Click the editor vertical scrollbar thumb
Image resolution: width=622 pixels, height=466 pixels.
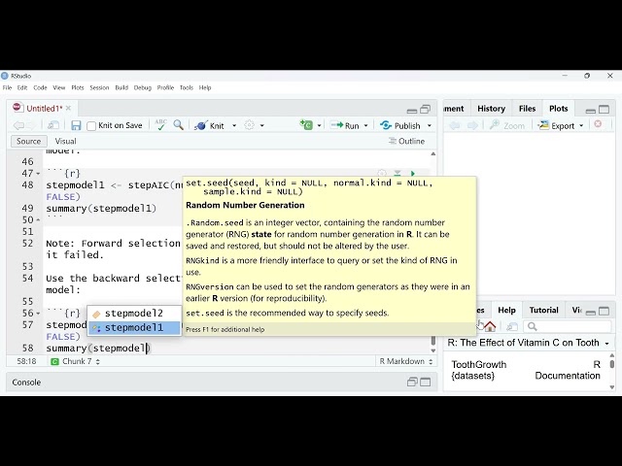click(x=433, y=341)
